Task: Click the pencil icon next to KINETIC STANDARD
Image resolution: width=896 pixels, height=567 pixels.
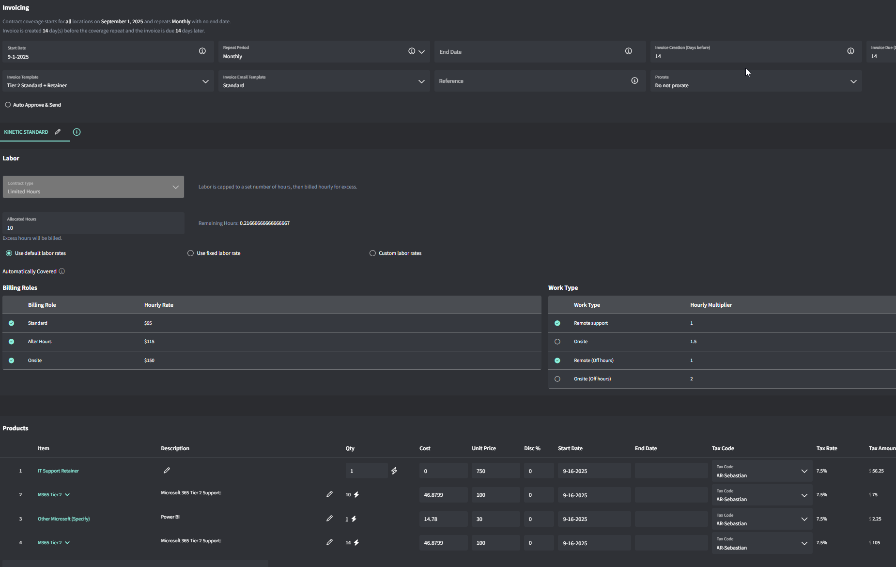Action: click(x=58, y=132)
